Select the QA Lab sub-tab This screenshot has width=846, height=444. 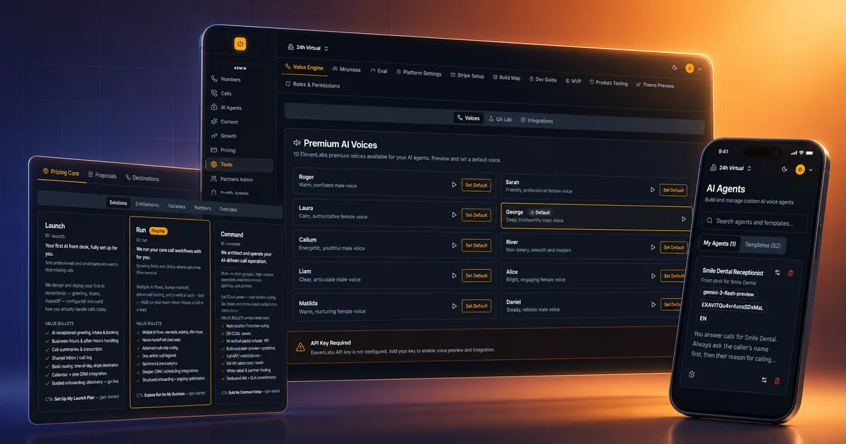coord(500,120)
